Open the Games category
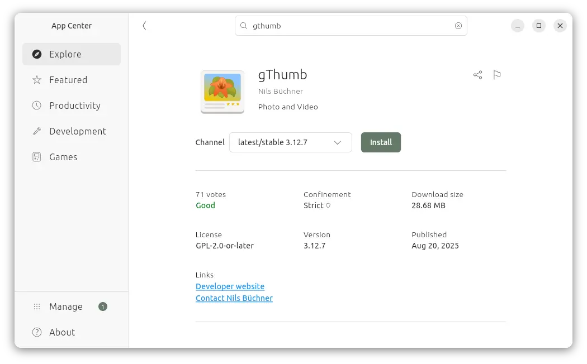 72,157
